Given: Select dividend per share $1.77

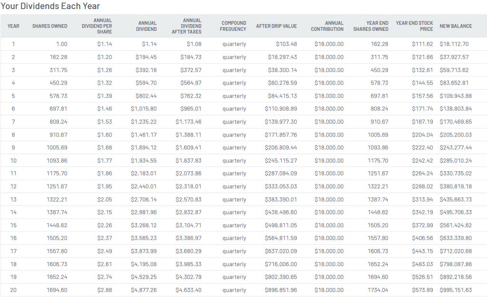Looking at the screenshot, I should [104, 161].
